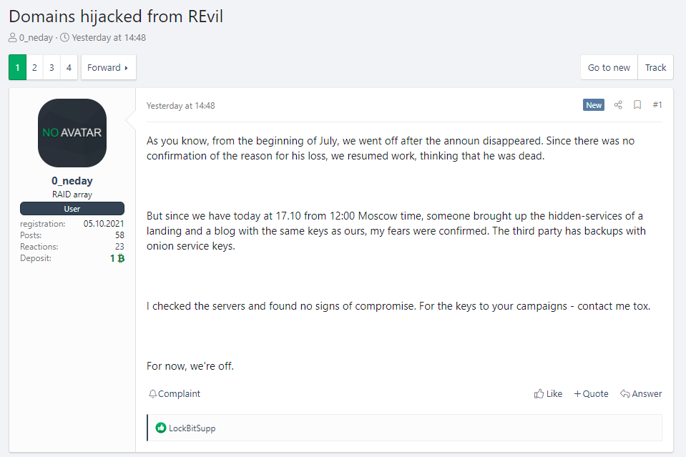Click the share icon on post #1

point(619,105)
